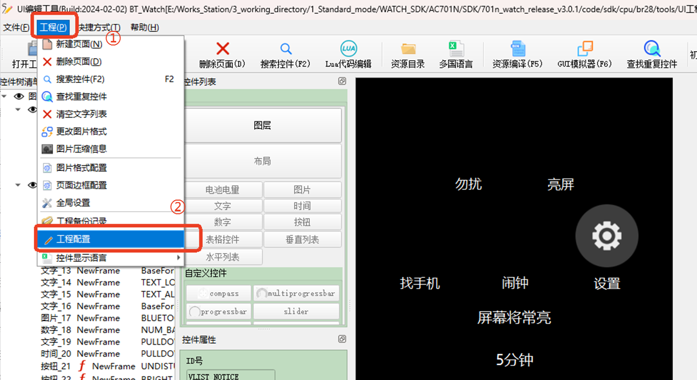Click the 删除页面(D) toolbar icon
Viewport: 697px width, 380px height.
pyautogui.click(x=222, y=49)
